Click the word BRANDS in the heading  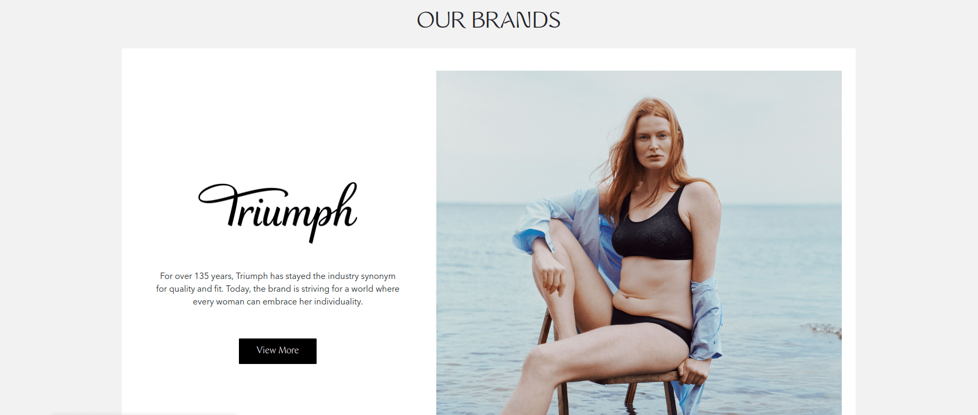click(516, 20)
